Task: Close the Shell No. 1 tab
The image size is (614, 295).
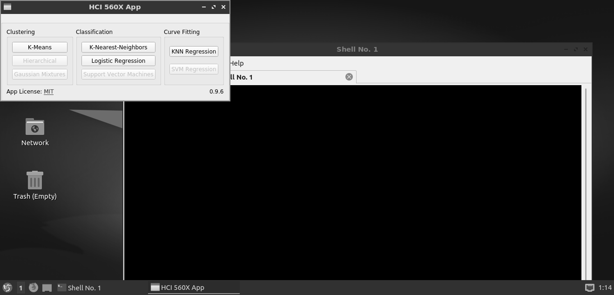Action: pyautogui.click(x=349, y=77)
